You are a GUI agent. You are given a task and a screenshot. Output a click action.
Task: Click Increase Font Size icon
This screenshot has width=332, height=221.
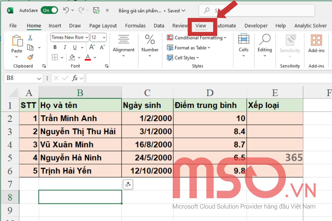click(x=92, y=47)
